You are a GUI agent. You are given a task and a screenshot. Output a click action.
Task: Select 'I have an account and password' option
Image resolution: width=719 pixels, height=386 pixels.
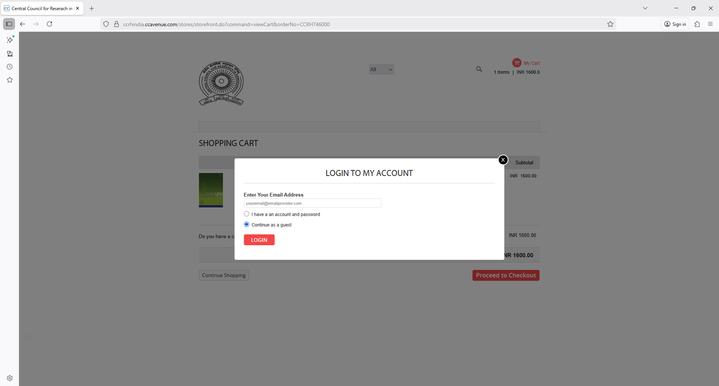click(247, 214)
